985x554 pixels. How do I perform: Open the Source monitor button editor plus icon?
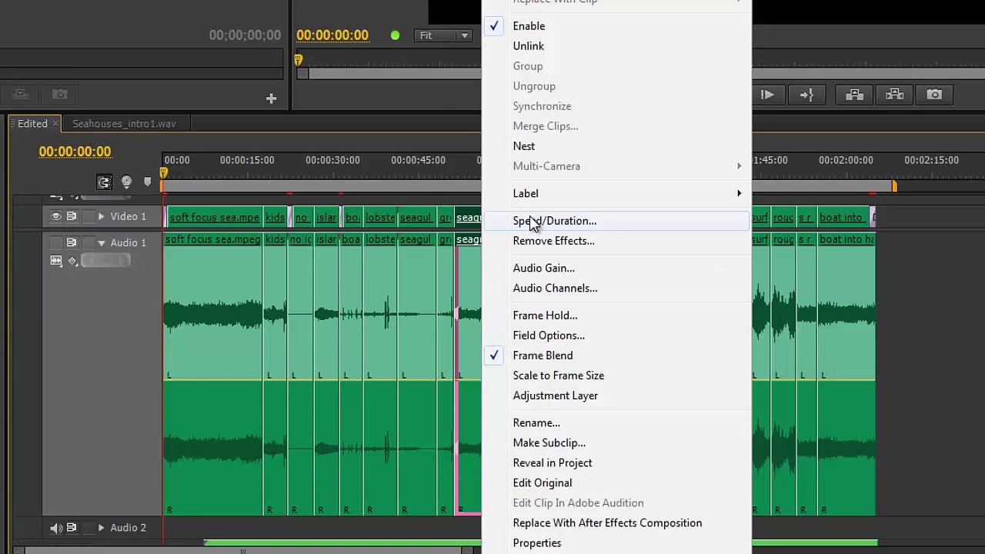coord(271,98)
